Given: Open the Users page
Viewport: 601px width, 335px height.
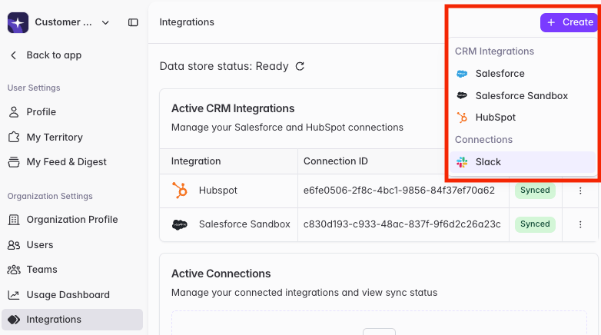Looking at the screenshot, I should coord(39,245).
